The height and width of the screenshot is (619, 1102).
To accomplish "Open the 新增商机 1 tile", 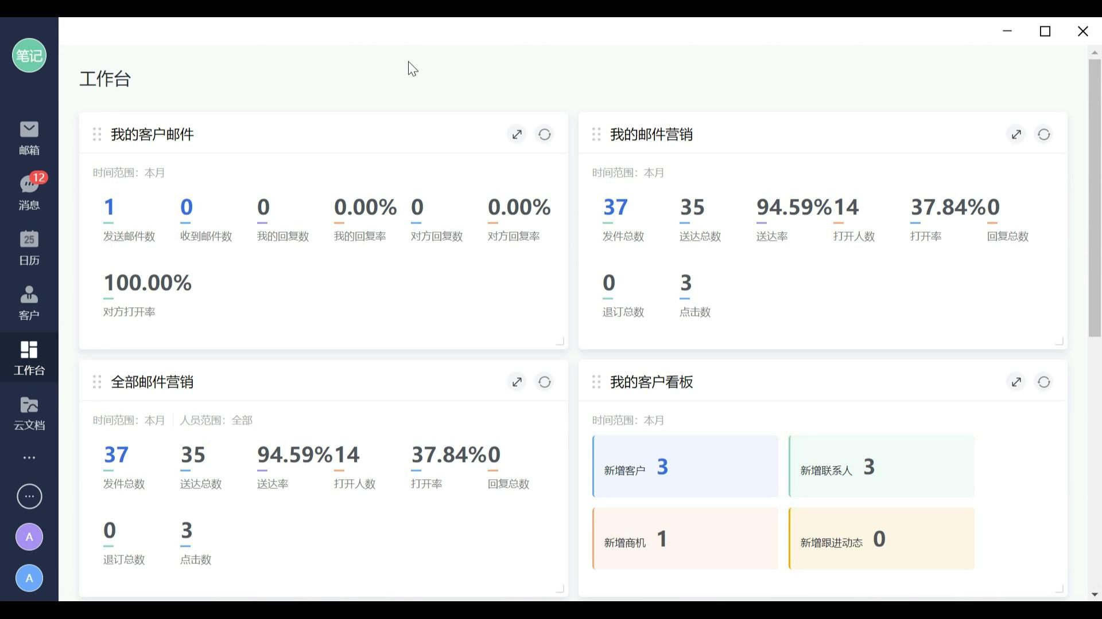I will tap(685, 539).
